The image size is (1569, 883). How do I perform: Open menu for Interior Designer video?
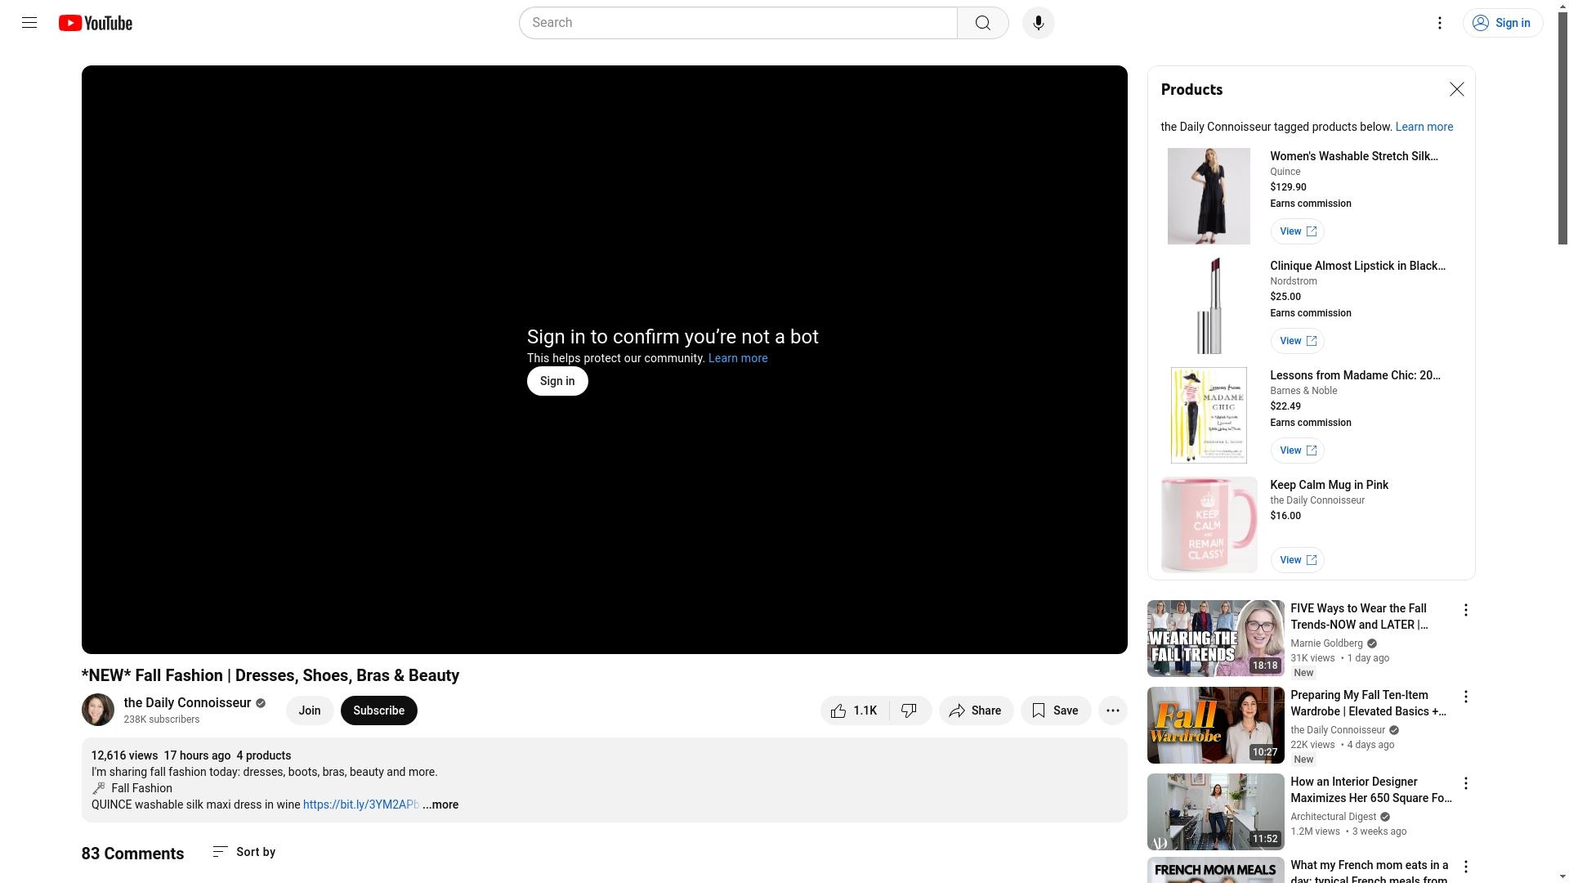1466,783
